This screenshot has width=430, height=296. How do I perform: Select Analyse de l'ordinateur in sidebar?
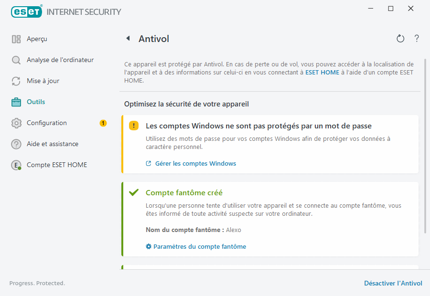[x=60, y=60]
